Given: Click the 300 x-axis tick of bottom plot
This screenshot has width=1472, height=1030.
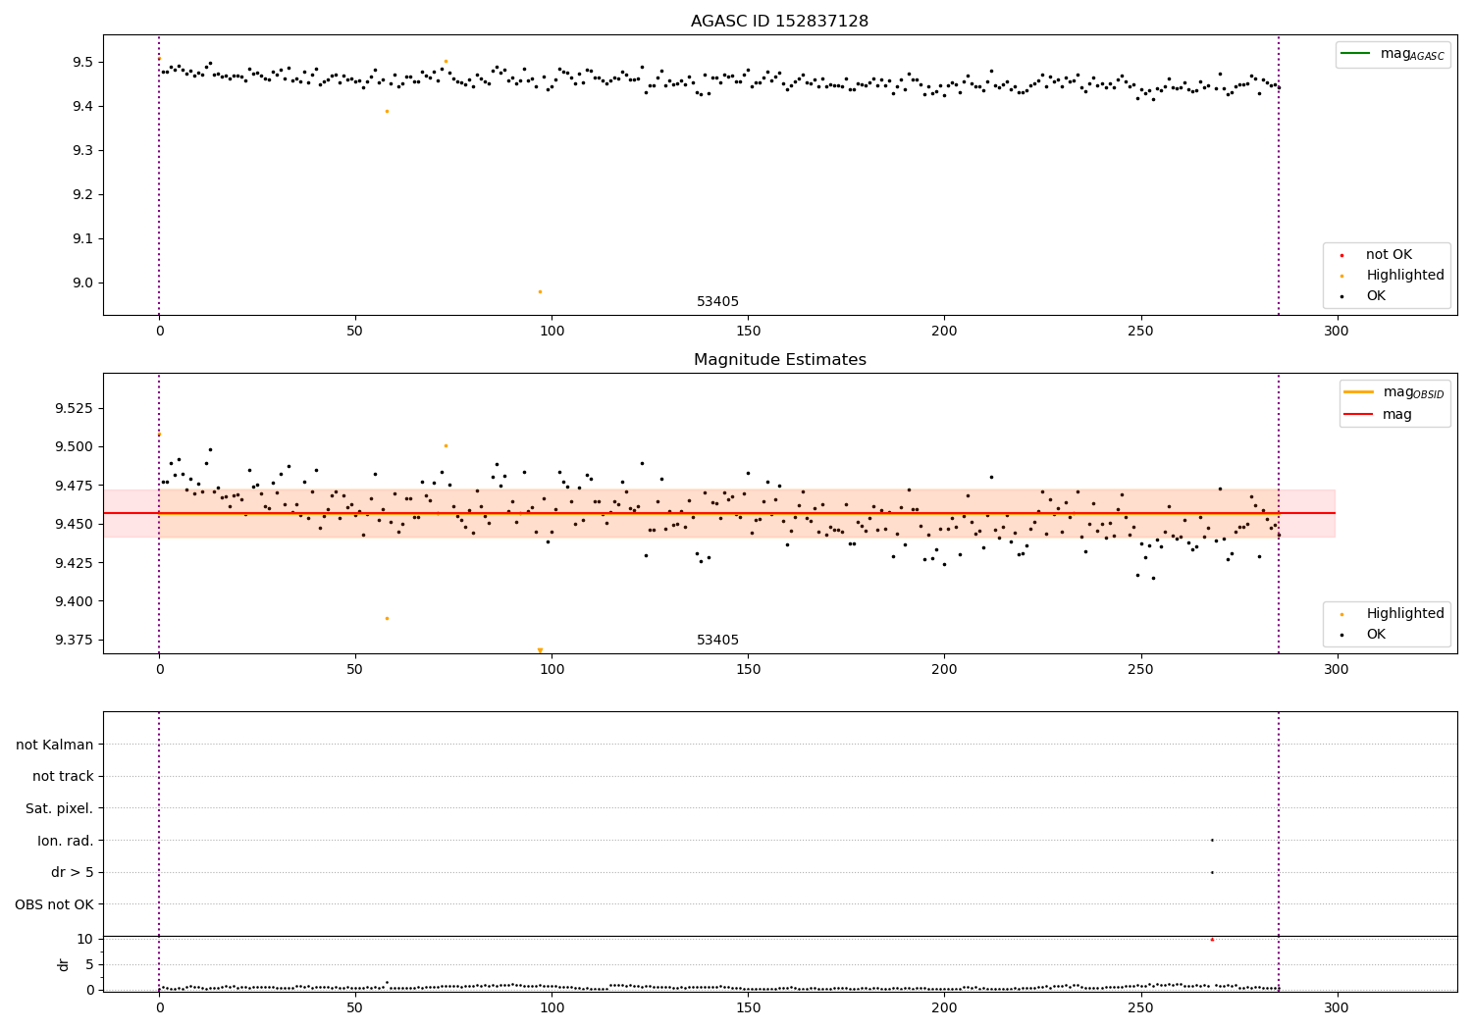Looking at the screenshot, I should coord(1337,1007).
